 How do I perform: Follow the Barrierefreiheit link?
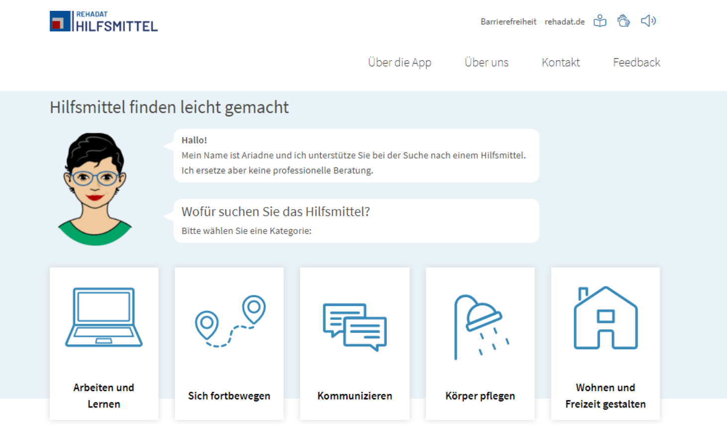(x=508, y=22)
